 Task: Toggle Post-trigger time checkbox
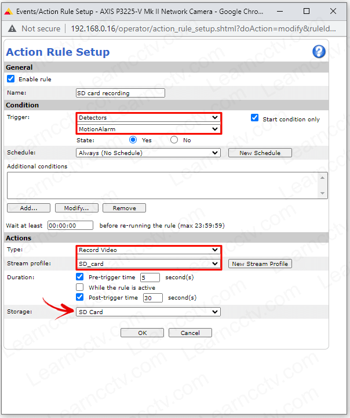click(80, 297)
